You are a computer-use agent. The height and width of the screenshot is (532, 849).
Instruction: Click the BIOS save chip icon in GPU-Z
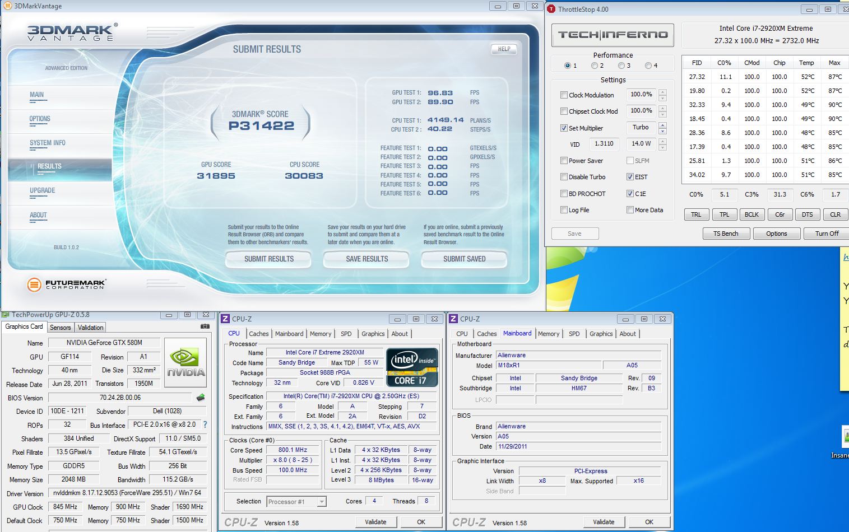200,398
